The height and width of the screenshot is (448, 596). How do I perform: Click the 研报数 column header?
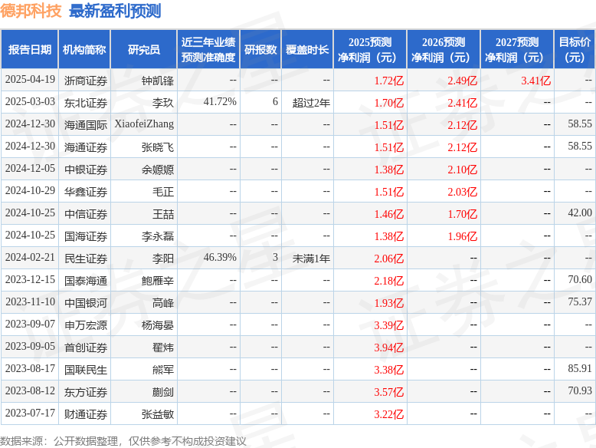click(260, 50)
